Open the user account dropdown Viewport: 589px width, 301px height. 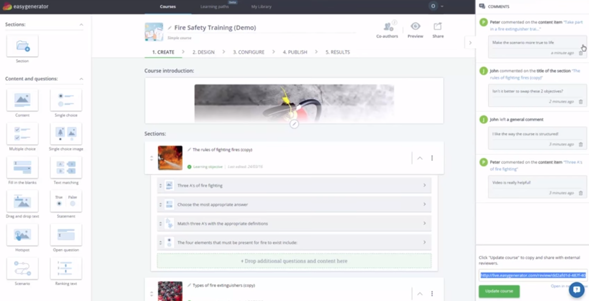tap(436, 6)
